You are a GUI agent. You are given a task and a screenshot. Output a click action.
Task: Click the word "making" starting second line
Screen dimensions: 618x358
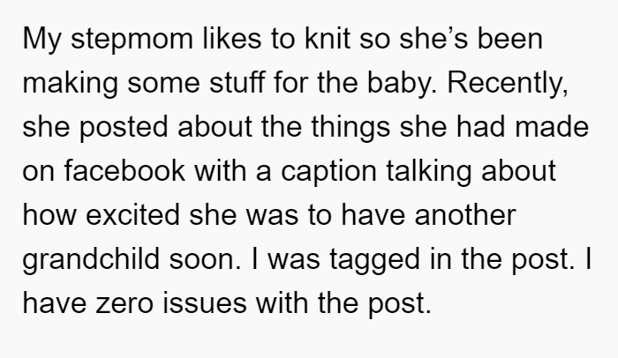click(70, 85)
